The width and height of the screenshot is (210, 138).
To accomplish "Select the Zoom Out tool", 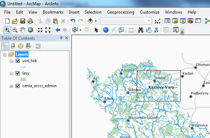I will point(15,30).
